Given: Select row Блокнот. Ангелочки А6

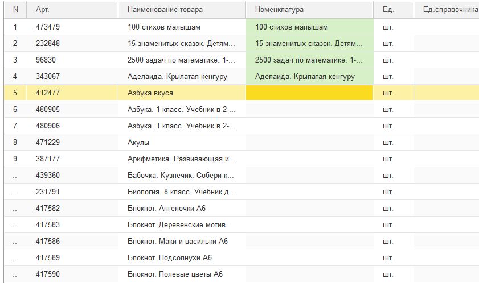Looking at the screenshot, I should [241, 209].
